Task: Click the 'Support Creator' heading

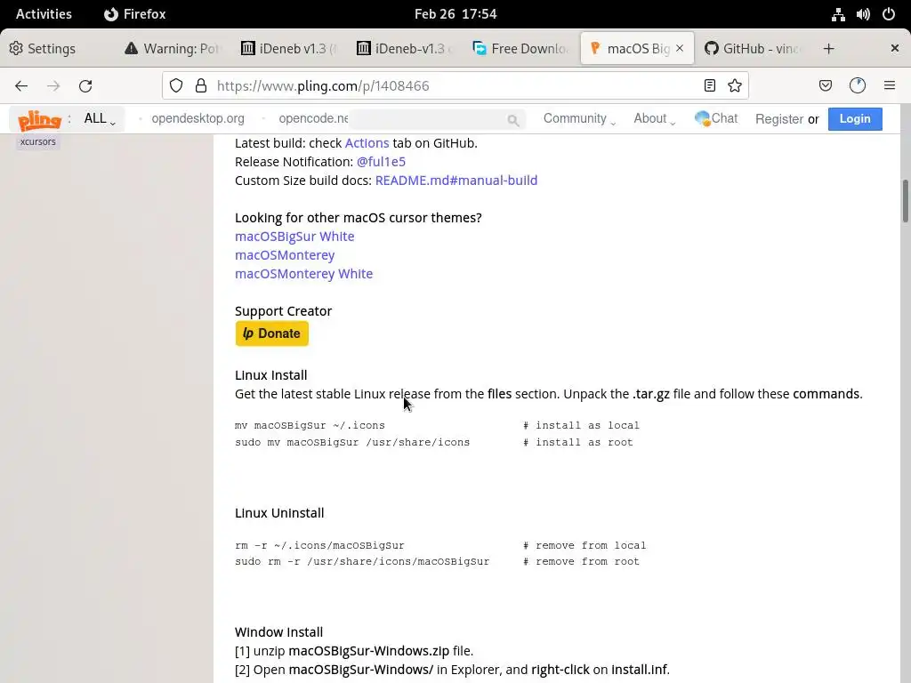Action: coord(284,311)
